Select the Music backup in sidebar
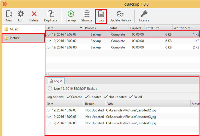The image size is (200, 136). (x=23, y=29)
